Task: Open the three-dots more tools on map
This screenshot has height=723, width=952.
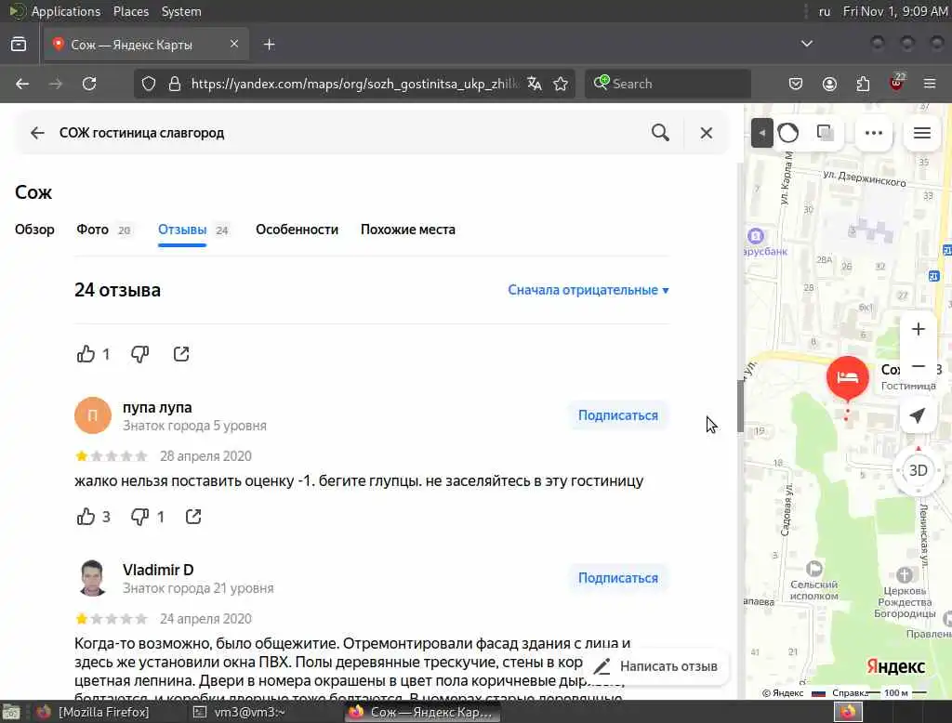Action: click(874, 133)
